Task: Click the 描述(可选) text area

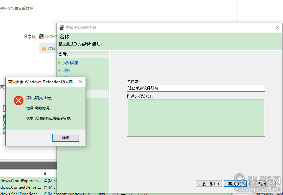Action: (196, 118)
